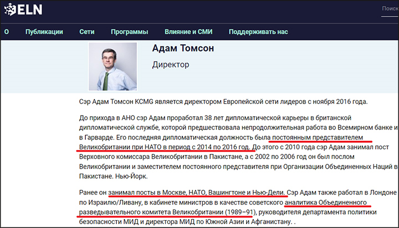The image size is (399, 228).
Task: Click the «Адам Томсон» heading
Action: click(x=183, y=48)
